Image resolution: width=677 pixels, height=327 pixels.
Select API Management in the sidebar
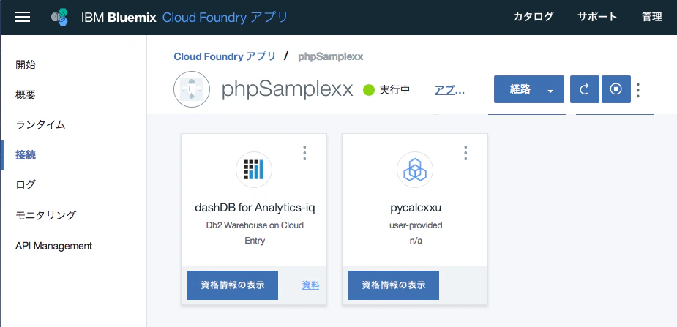click(53, 246)
